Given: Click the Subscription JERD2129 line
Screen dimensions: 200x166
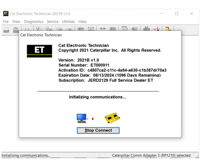Looking at the screenshot, I should click(x=106, y=80).
